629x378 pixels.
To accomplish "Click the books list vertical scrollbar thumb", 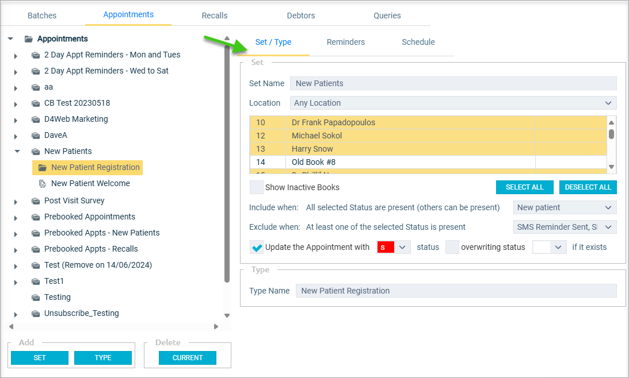I will pyautogui.click(x=611, y=134).
